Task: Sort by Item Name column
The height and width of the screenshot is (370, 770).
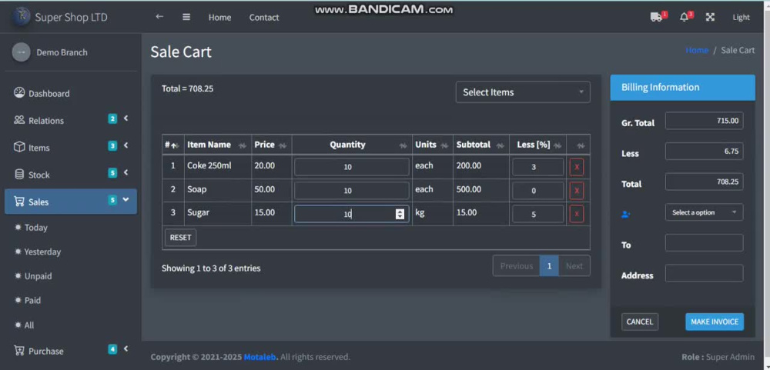Action: [218, 145]
